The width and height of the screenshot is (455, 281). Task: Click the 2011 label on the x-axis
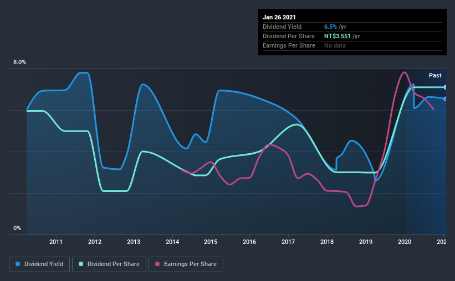pyautogui.click(x=56, y=242)
